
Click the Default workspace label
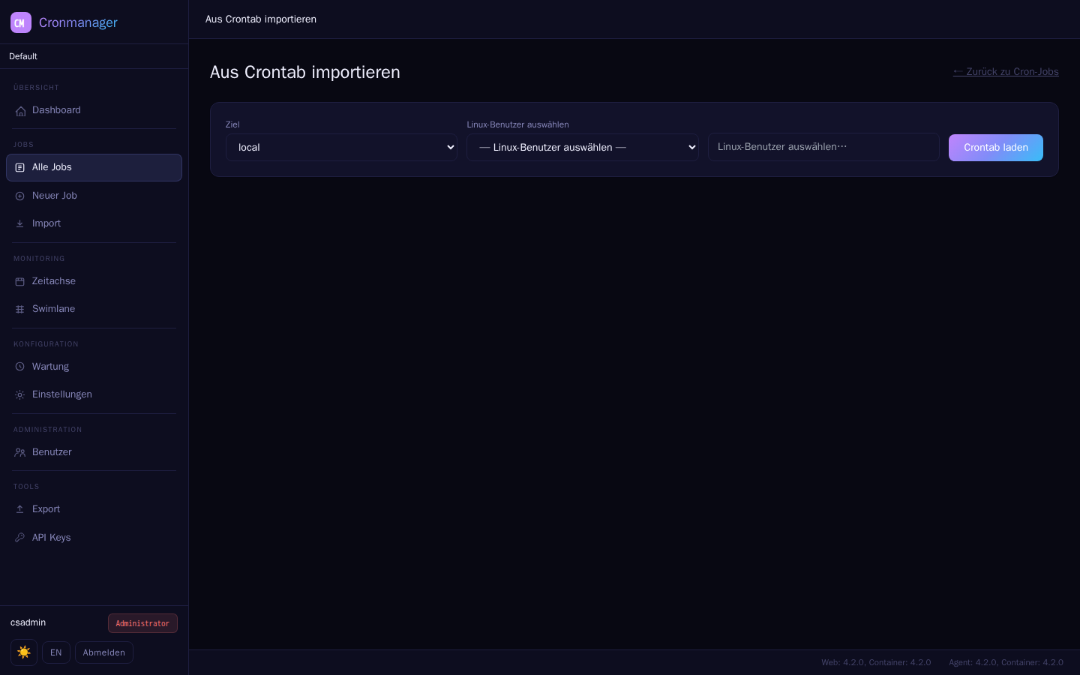(23, 56)
